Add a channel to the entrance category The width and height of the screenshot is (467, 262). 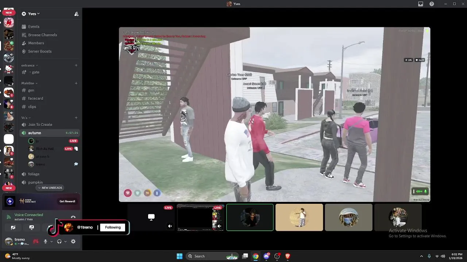click(76, 65)
